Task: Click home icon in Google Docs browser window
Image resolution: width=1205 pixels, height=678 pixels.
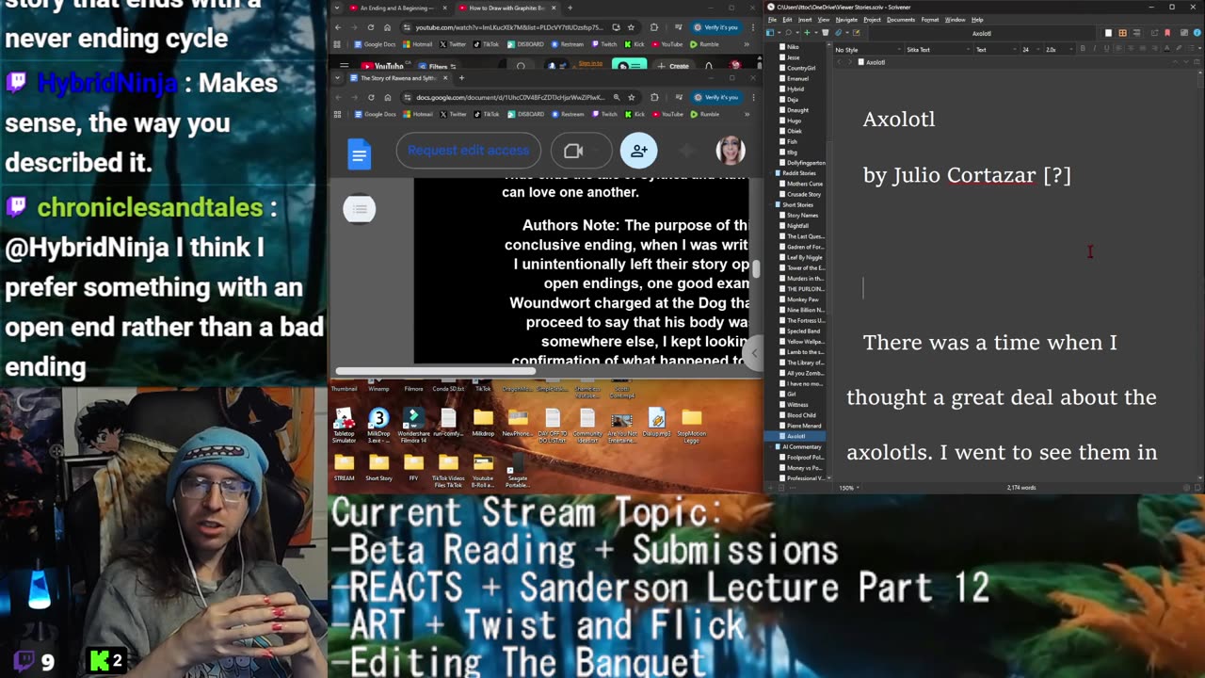Action: [387, 97]
